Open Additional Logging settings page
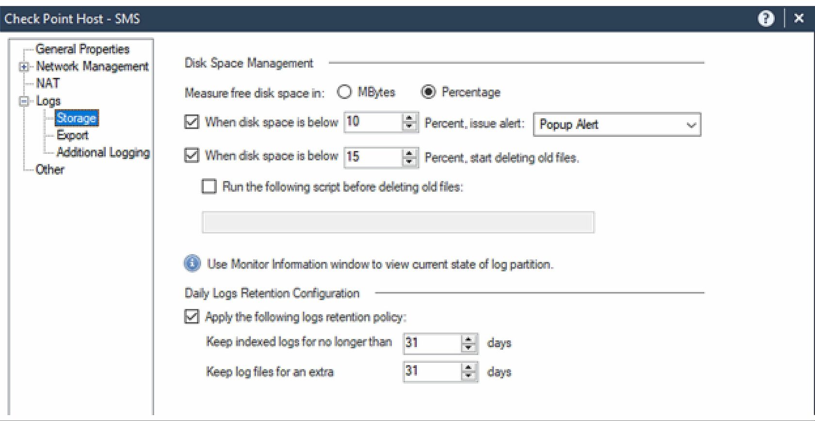 tap(103, 152)
